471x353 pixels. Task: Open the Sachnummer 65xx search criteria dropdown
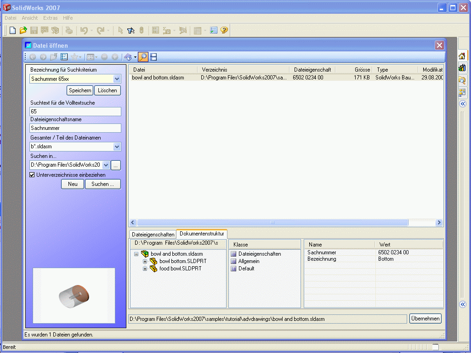pyautogui.click(x=117, y=79)
